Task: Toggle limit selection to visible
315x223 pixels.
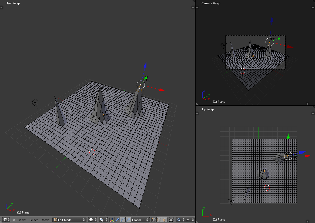Action: (x=171, y=220)
